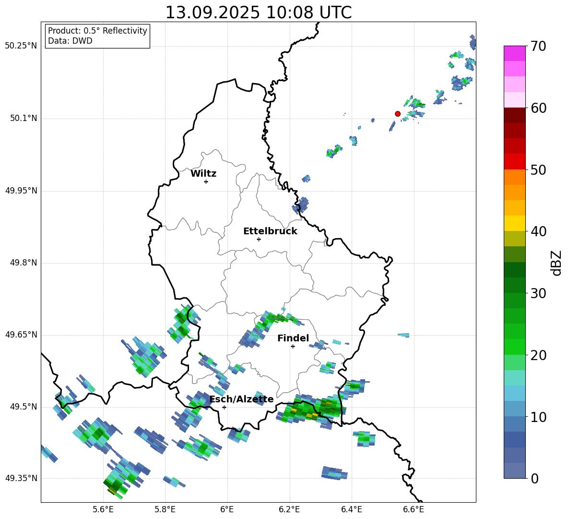Click the 40 value on colorbar
This screenshot has height=519, width=568.
pos(538,231)
